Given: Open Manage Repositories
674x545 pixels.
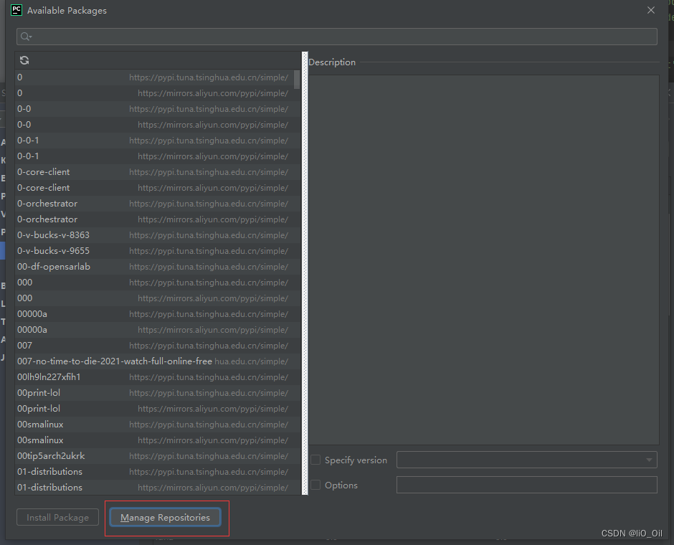Looking at the screenshot, I should 165,518.
